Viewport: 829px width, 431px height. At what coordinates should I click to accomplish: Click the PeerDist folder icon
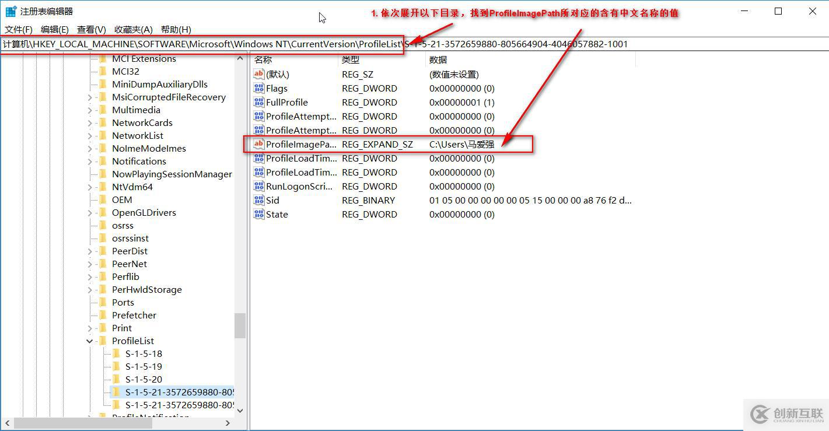coord(103,251)
